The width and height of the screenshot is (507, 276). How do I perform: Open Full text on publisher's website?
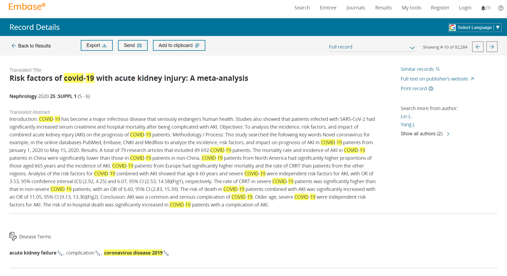pyautogui.click(x=437, y=79)
